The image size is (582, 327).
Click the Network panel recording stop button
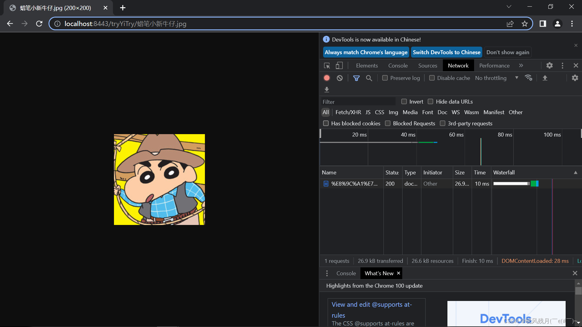coord(326,78)
